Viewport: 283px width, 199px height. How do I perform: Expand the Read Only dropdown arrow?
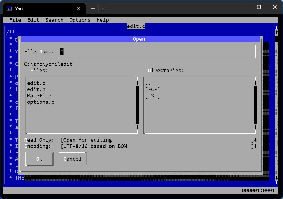tap(255, 140)
